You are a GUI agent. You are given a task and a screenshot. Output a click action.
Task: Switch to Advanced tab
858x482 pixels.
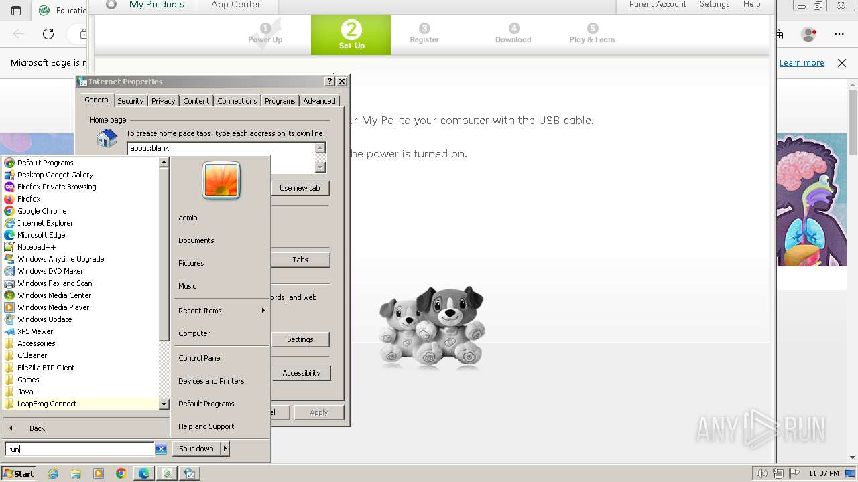319,101
